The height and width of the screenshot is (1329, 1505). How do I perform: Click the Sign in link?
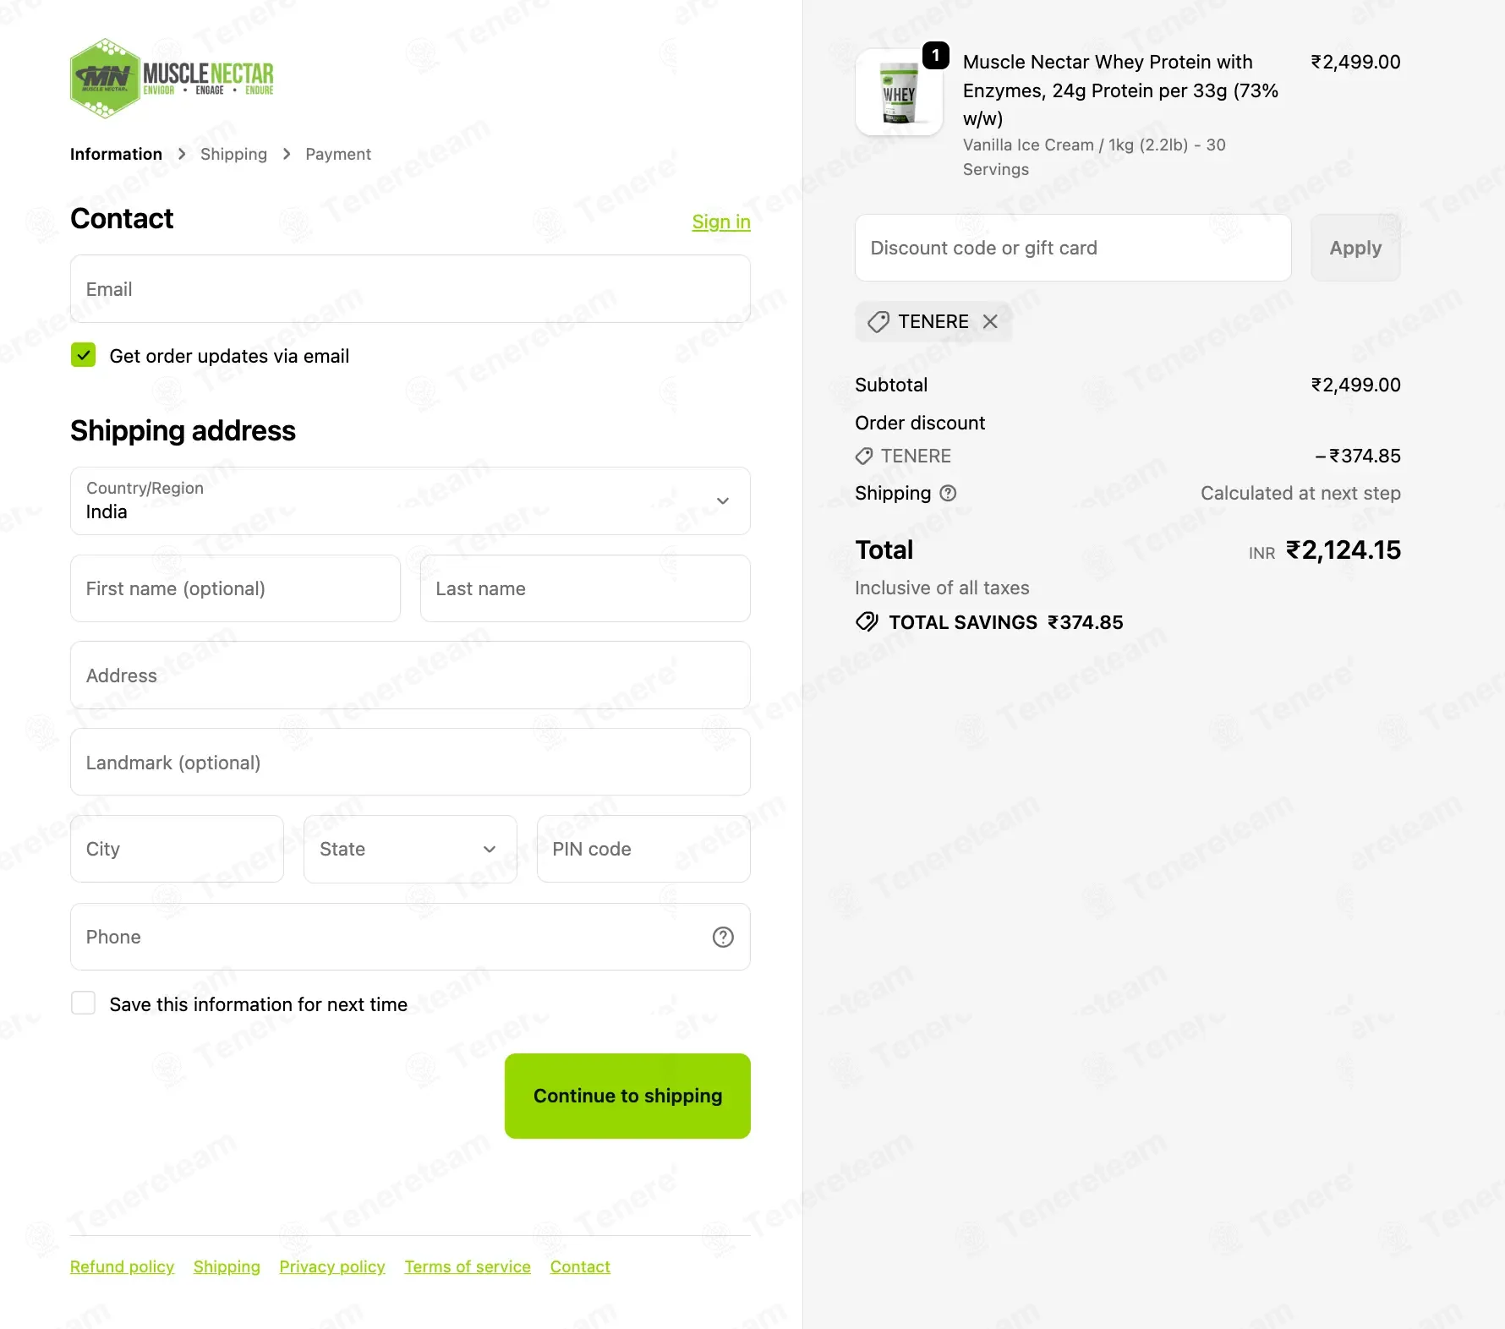(x=721, y=221)
